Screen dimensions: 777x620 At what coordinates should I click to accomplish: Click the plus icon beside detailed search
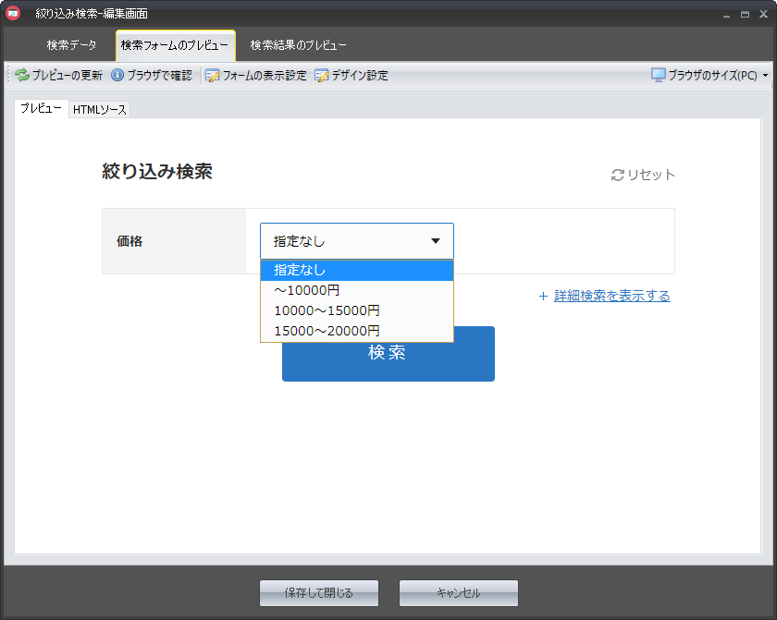point(543,297)
